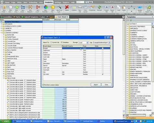Switch to Excel Import Tool taskbar item
Screen dimensions: 154x123
[122, 121]
